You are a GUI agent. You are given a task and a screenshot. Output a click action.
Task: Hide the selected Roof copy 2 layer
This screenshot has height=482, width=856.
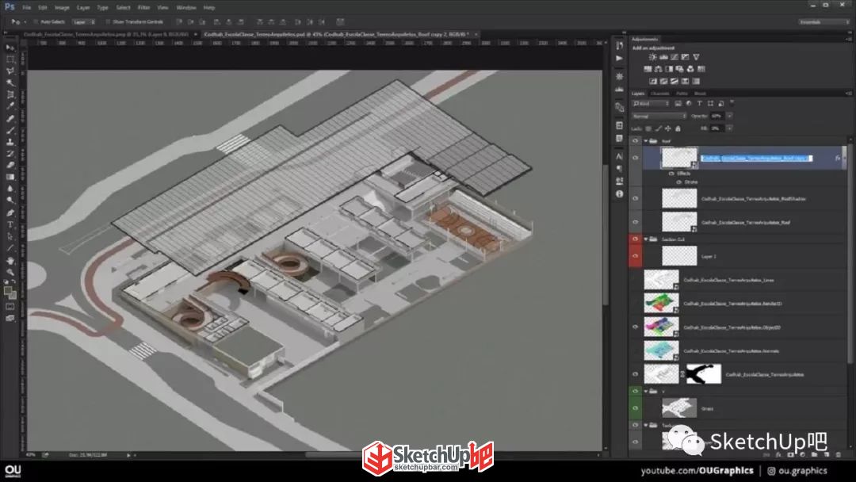(x=635, y=158)
